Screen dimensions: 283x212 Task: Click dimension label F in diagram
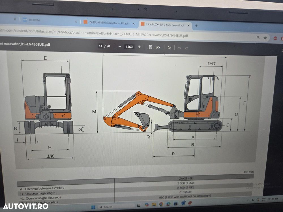(x=245, y=103)
